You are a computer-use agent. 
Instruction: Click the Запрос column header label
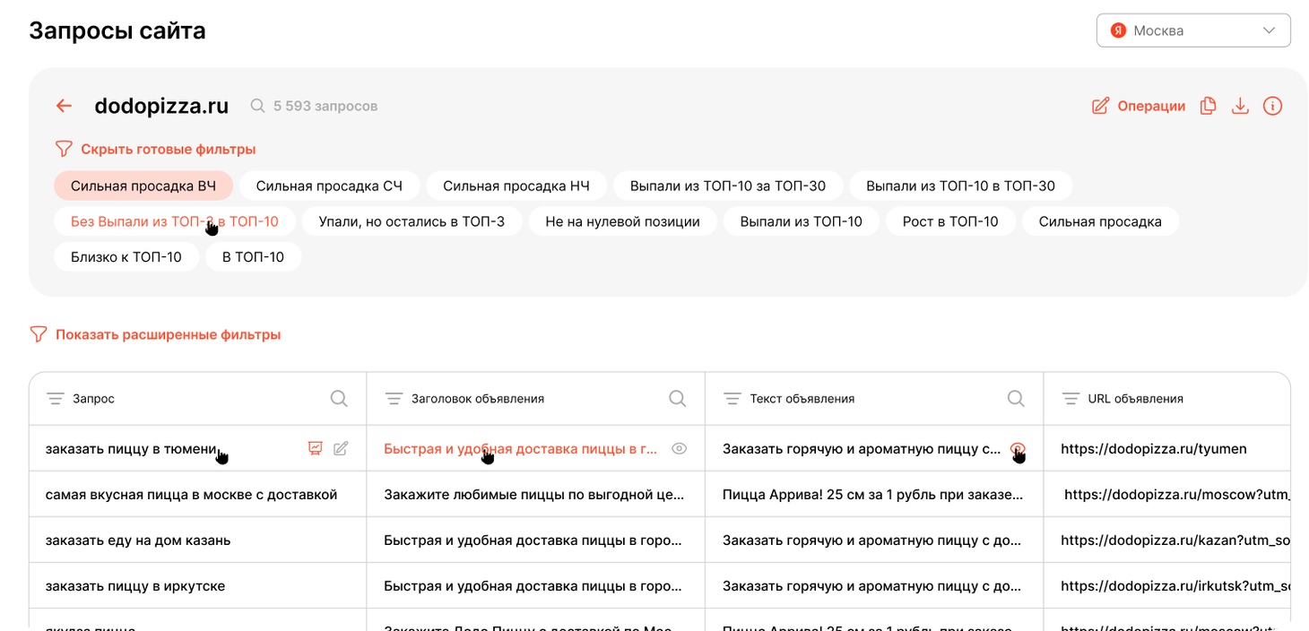click(x=93, y=398)
